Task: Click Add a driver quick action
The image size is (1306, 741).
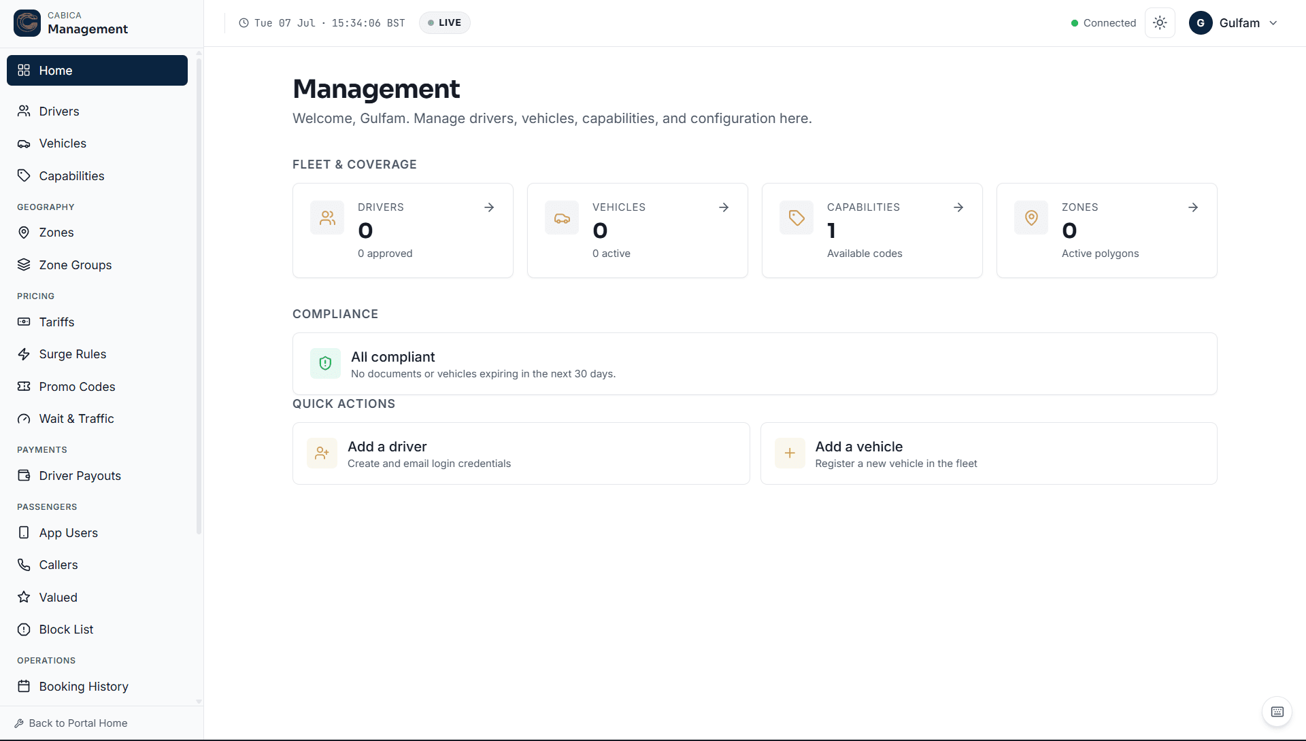Action: [x=521, y=453]
